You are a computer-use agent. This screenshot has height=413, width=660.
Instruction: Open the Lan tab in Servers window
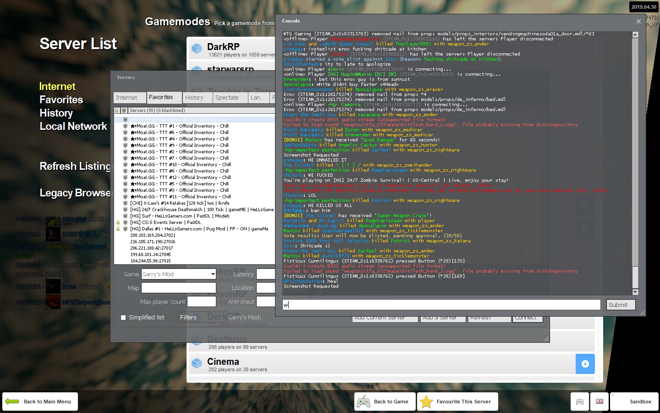(259, 98)
